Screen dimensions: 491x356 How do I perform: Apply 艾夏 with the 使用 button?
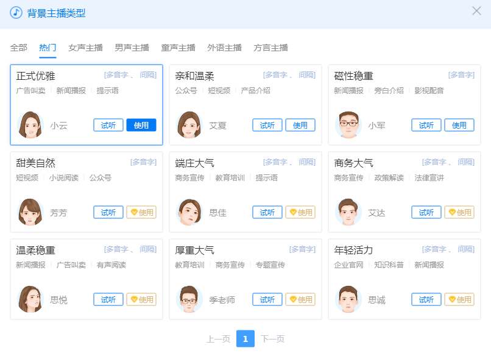tap(300, 126)
